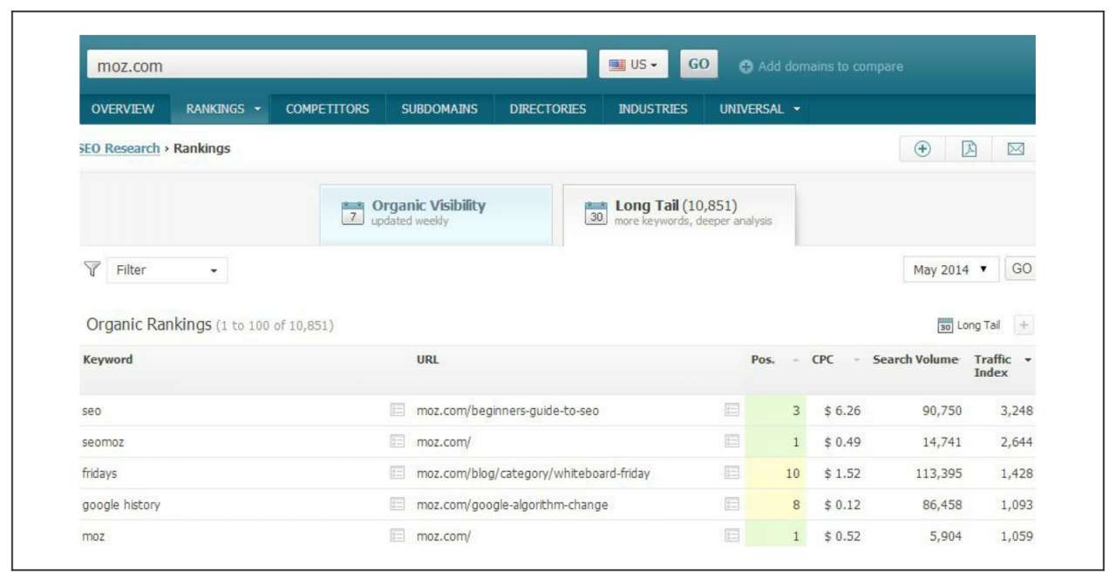
Task: Export report using the PDF icon
Action: click(x=969, y=149)
